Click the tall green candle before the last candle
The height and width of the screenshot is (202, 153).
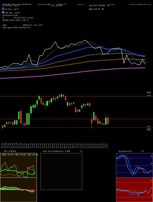tap(106, 121)
